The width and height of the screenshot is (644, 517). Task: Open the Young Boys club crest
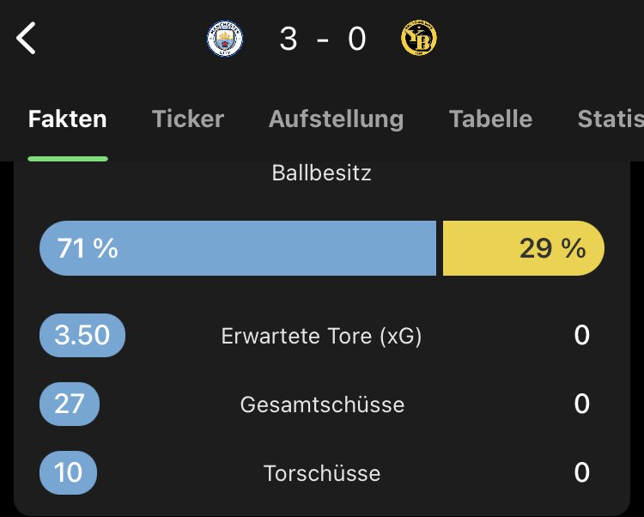(419, 40)
